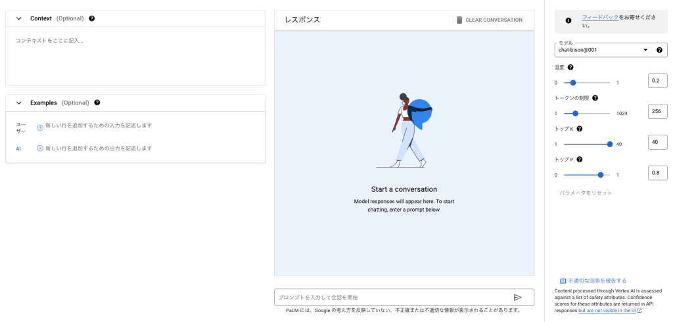Click the prompt input field at bottom
The width and height of the screenshot is (673, 322).
point(392,298)
